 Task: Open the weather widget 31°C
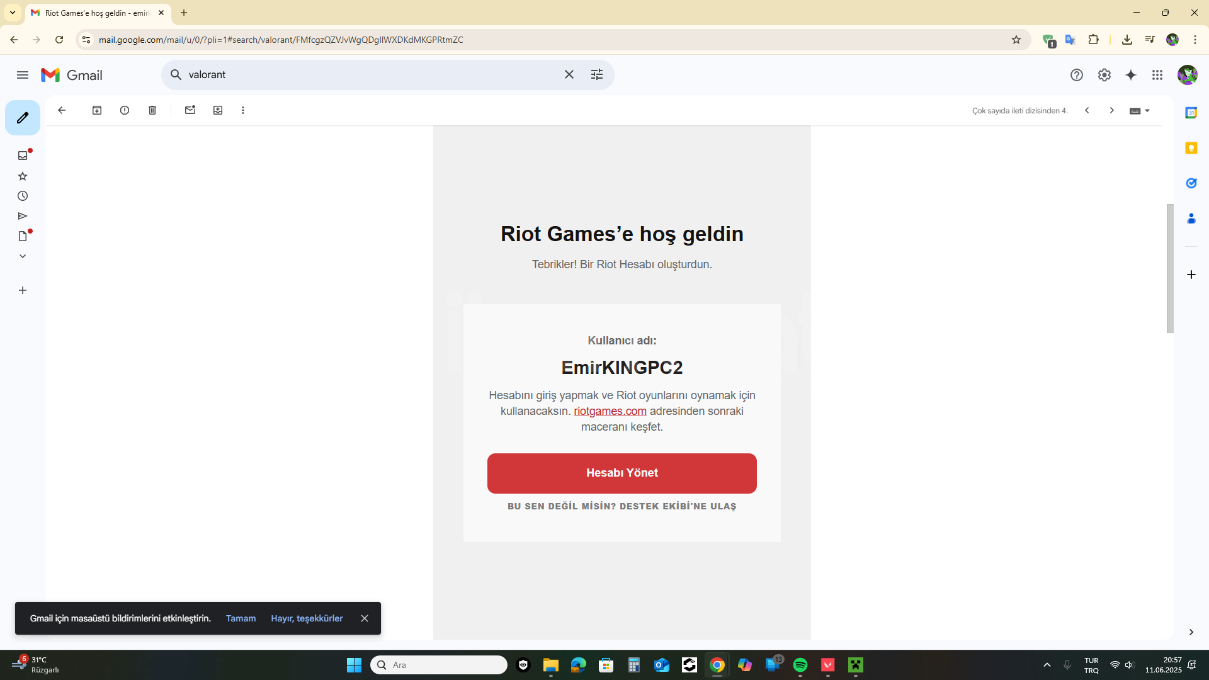pos(35,665)
